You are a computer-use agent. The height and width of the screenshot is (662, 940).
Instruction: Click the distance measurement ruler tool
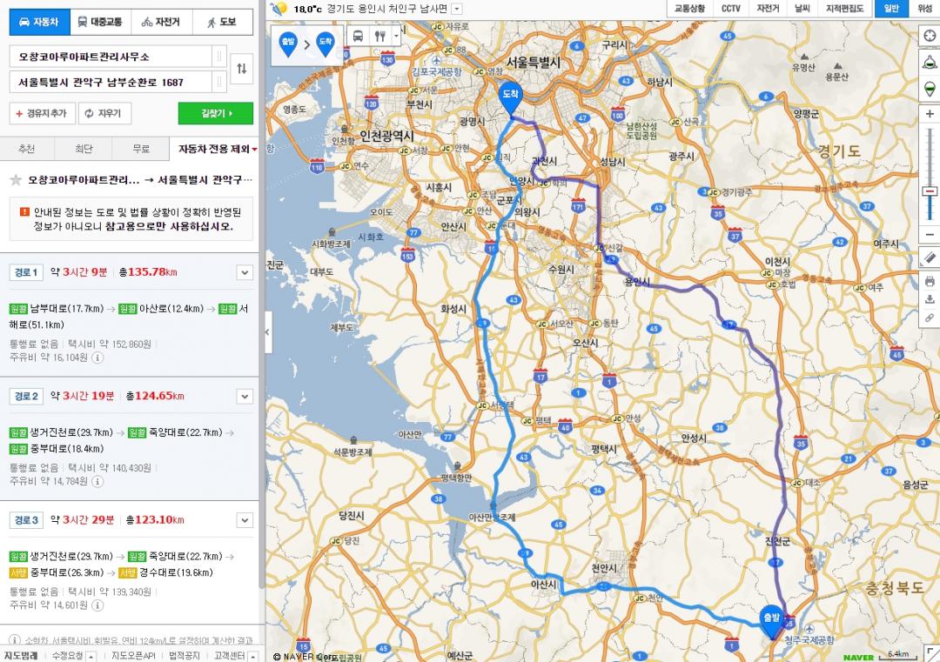pos(929,257)
